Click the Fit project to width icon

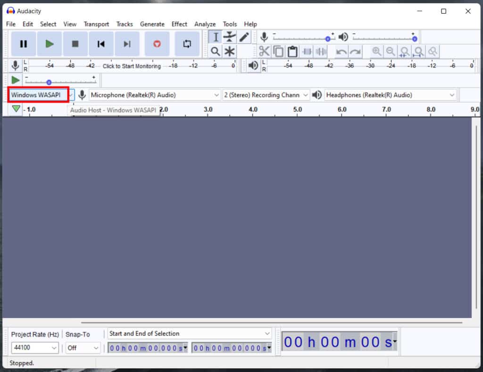point(419,51)
